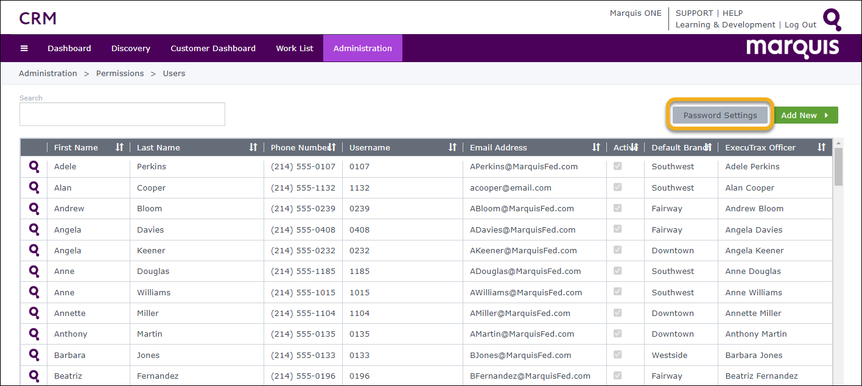The width and height of the screenshot is (862, 386).
Task: Click last name Miller
Action: pyautogui.click(x=148, y=313)
